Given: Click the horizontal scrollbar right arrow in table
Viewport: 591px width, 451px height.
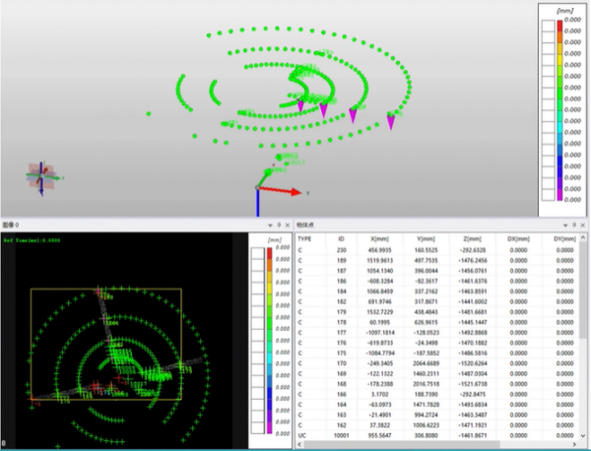Looking at the screenshot, I should (575, 444).
